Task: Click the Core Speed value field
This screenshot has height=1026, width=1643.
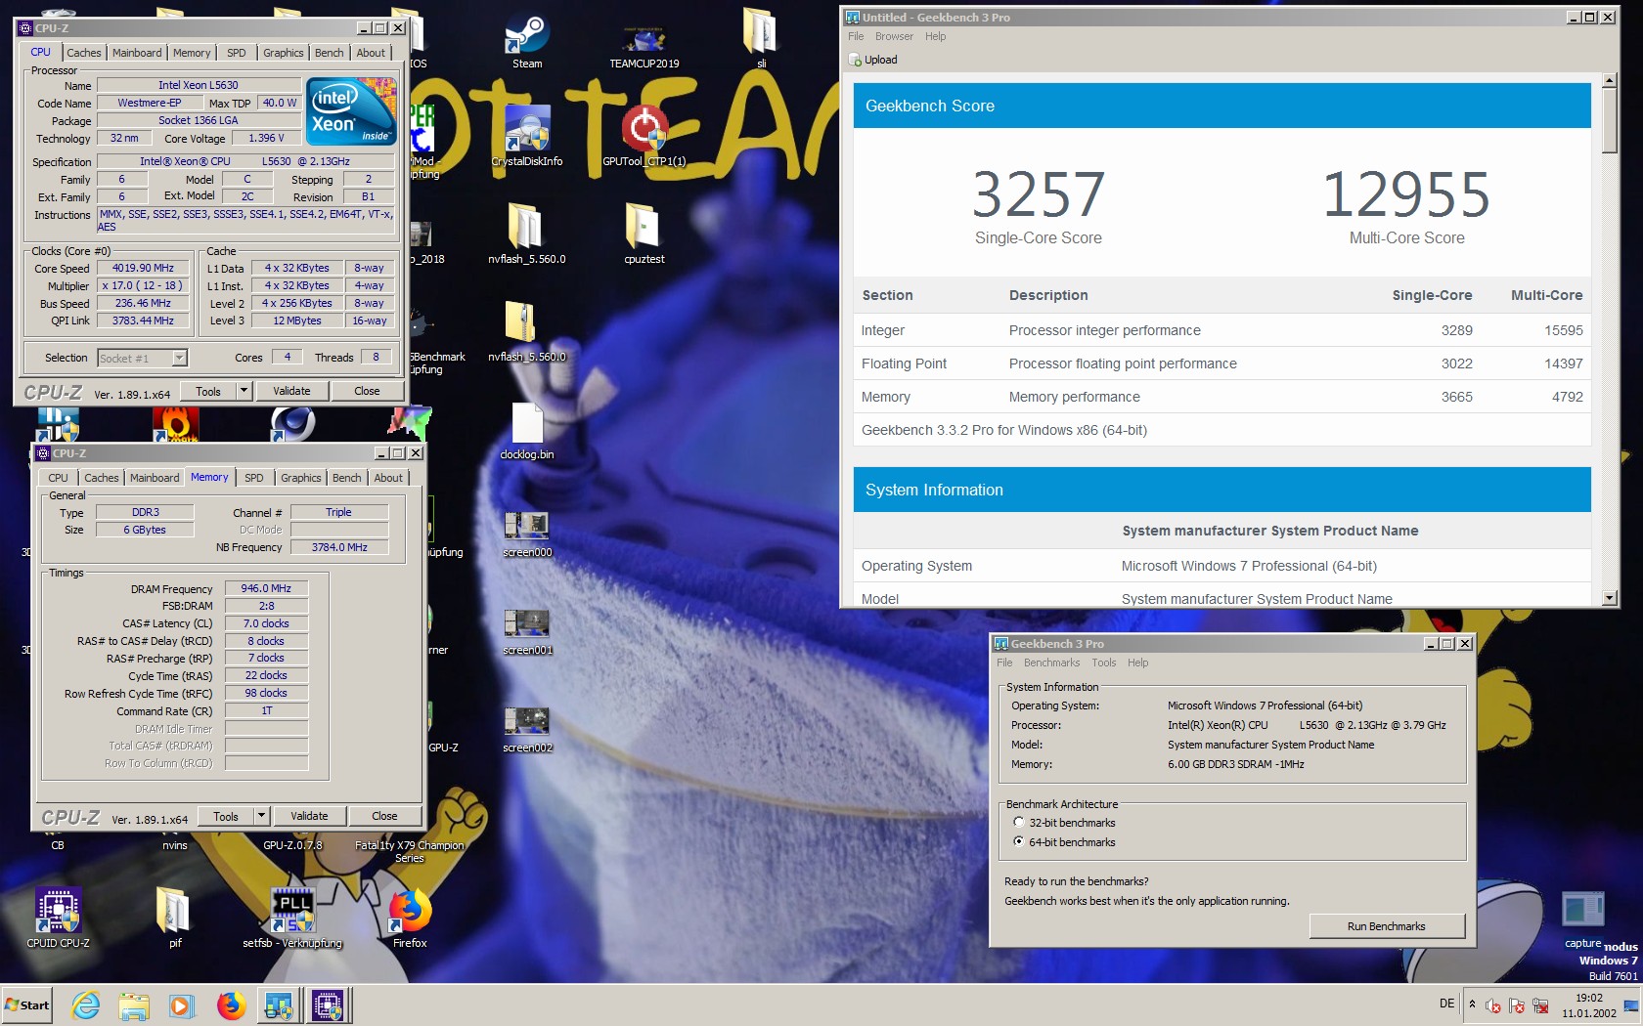Action: 143,268
